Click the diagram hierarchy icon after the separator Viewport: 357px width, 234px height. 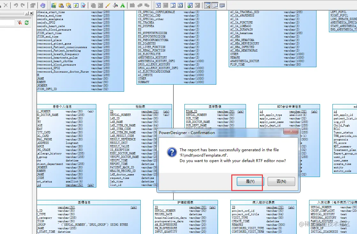[x=158, y=5]
